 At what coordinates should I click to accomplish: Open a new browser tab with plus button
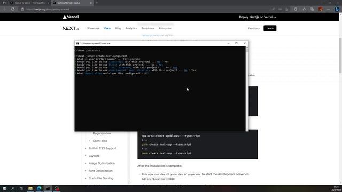(x=97, y=3)
